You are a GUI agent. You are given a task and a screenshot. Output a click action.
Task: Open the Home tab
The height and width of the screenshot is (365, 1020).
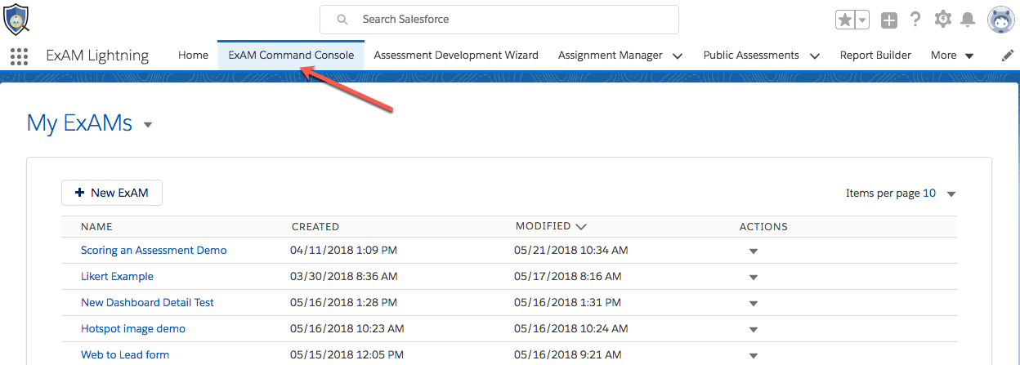pos(193,56)
